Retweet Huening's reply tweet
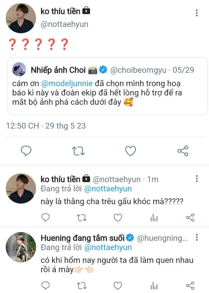Screen dimensions: 209x293 [x=82, y=286]
